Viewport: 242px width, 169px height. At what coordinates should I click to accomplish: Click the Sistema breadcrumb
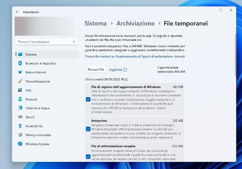click(x=96, y=23)
